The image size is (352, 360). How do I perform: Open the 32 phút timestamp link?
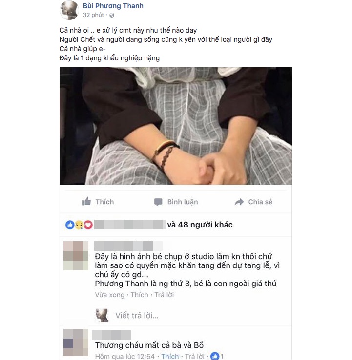[93, 15]
